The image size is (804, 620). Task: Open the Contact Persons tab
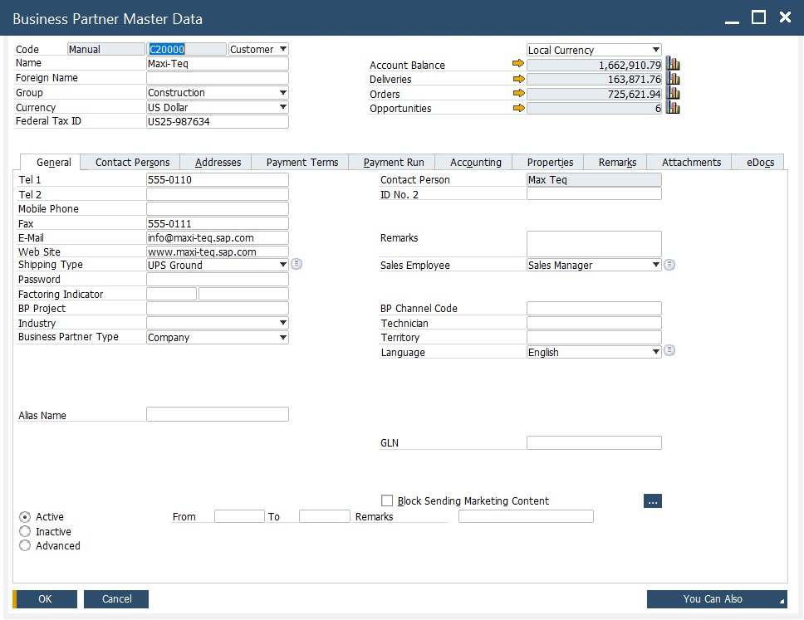point(132,163)
